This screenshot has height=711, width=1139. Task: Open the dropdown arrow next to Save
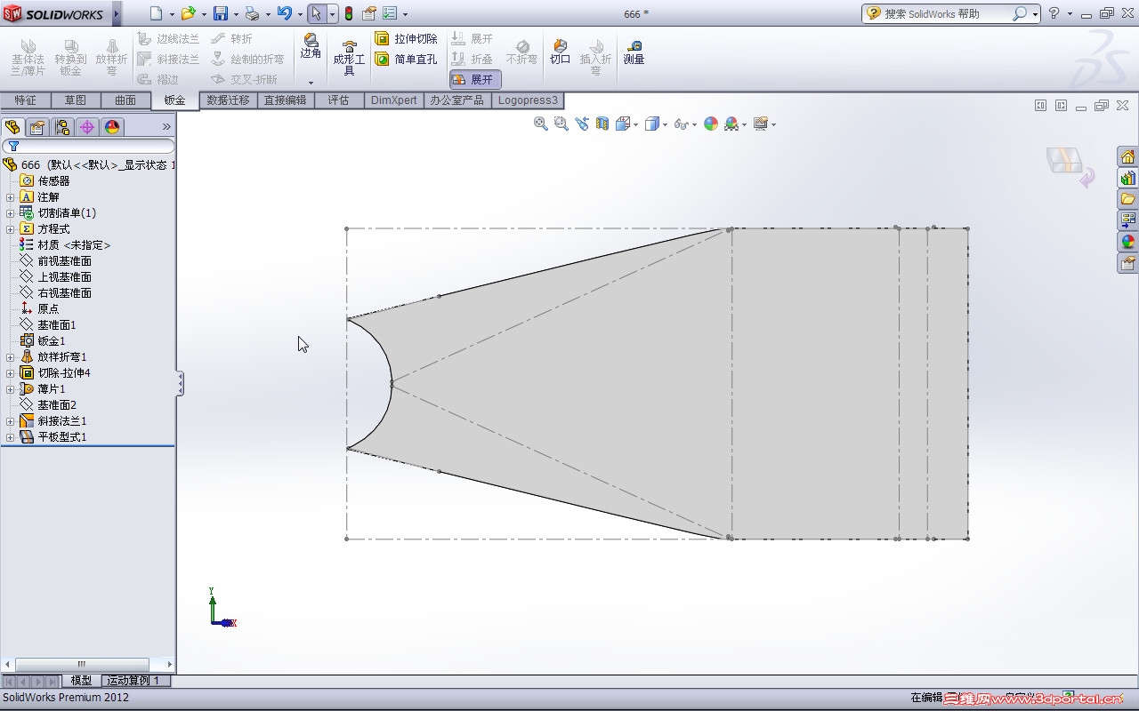point(236,14)
